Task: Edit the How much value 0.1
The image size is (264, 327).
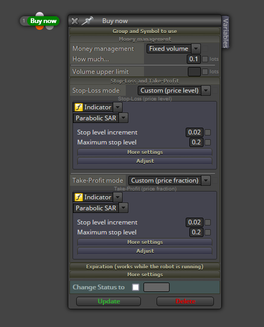Action: pyautogui.click(x=194, y=59)
